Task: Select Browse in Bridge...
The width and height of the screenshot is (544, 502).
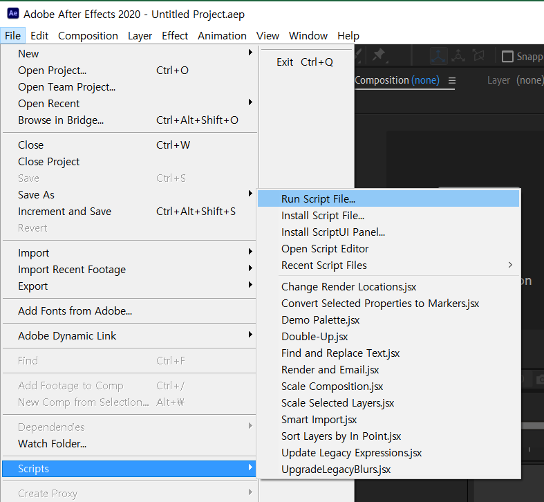Action: point(129,120)
